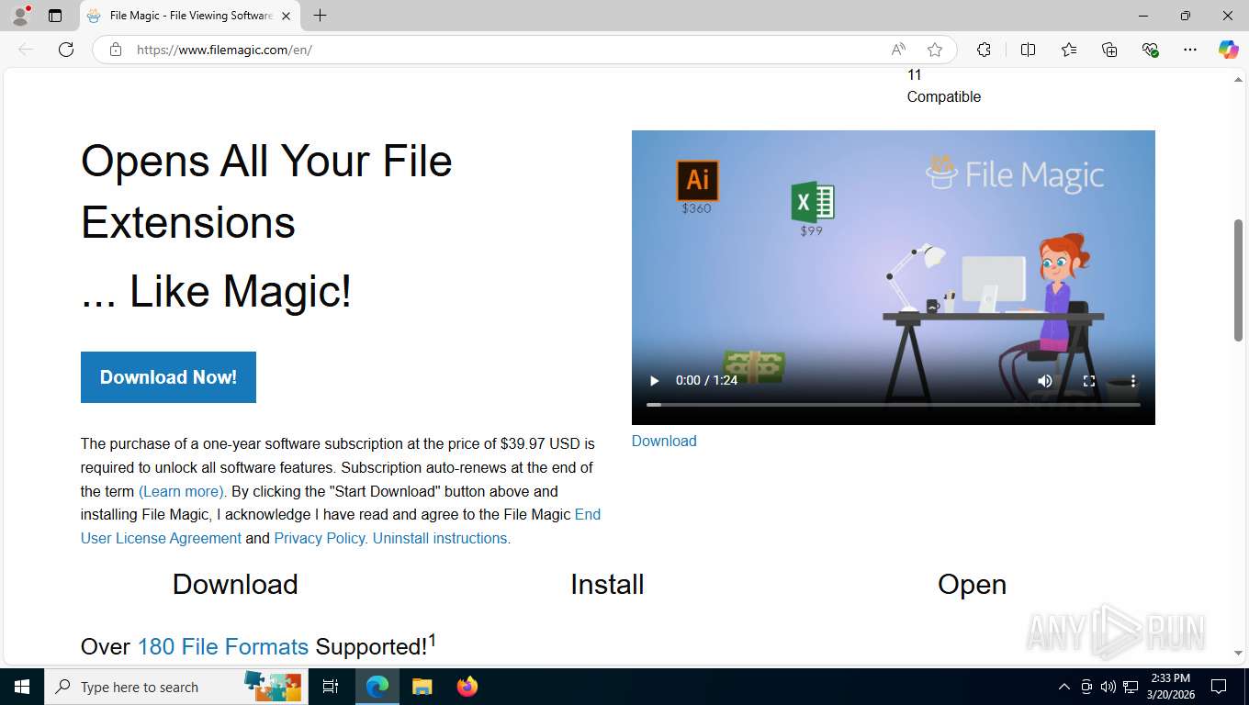Open Copilot sidebar icon
The image size is (1249, 705).
(x=1228, y=50)
